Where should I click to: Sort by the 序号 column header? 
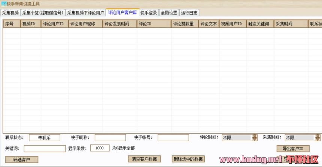click(x=12, y=24)
